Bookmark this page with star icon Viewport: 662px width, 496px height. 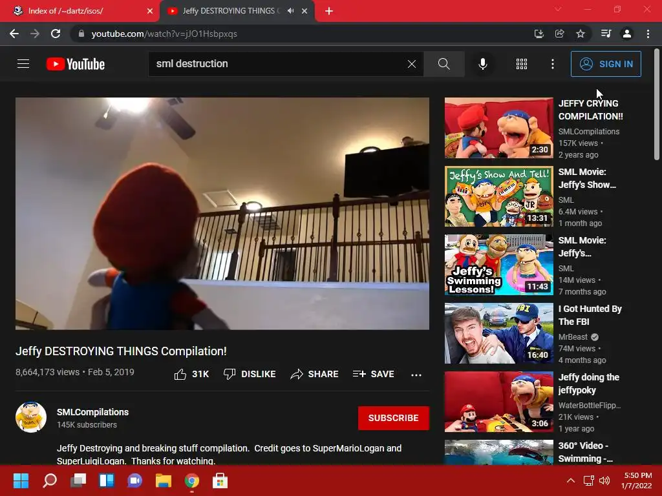coord(581,34)
